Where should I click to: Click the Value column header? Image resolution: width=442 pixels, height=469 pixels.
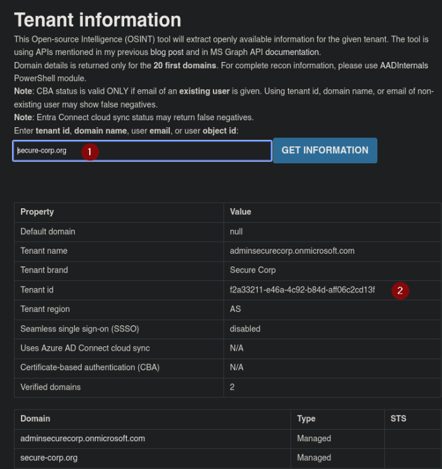(241, 211)
